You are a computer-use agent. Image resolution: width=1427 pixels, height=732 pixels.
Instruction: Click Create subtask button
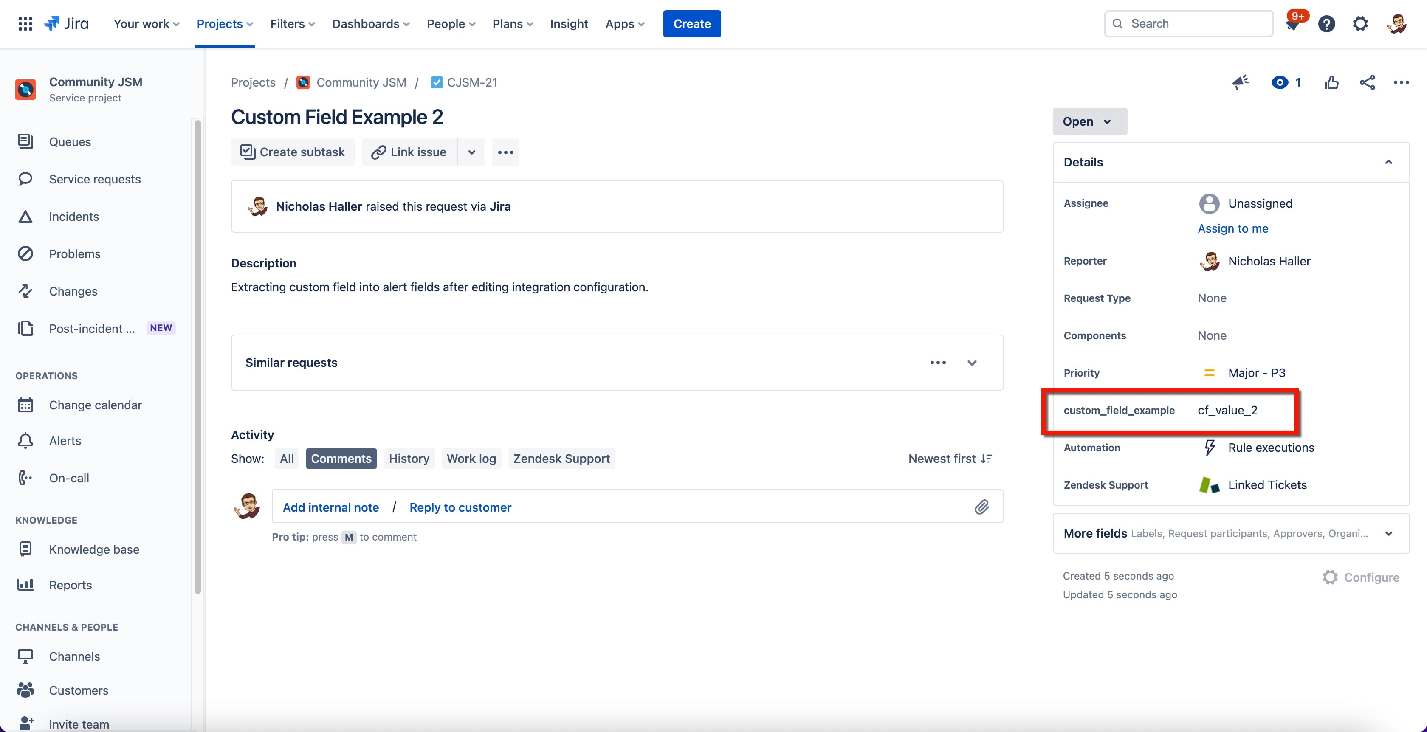coord(293,152)
